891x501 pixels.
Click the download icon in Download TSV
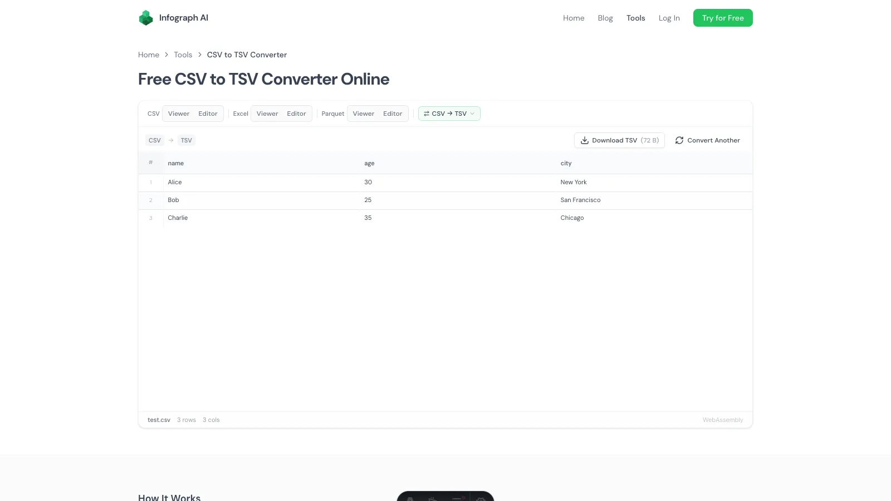585,140
